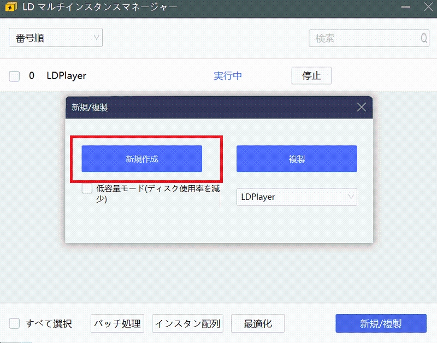Click the バッチ処理 batch processing button
This screenshot has width=437, height=343.
pos(117,323)
